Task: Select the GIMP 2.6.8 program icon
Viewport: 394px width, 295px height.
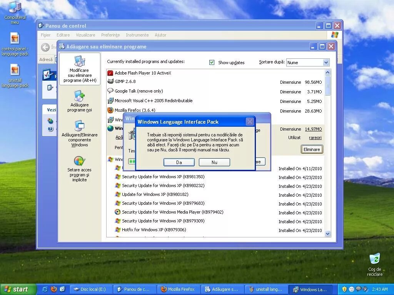Action: [x=110, y=81]
